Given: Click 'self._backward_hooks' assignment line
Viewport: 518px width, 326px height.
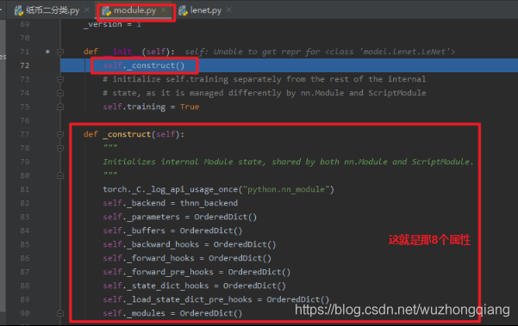Looking at the screenshot, I should [190, 244].
